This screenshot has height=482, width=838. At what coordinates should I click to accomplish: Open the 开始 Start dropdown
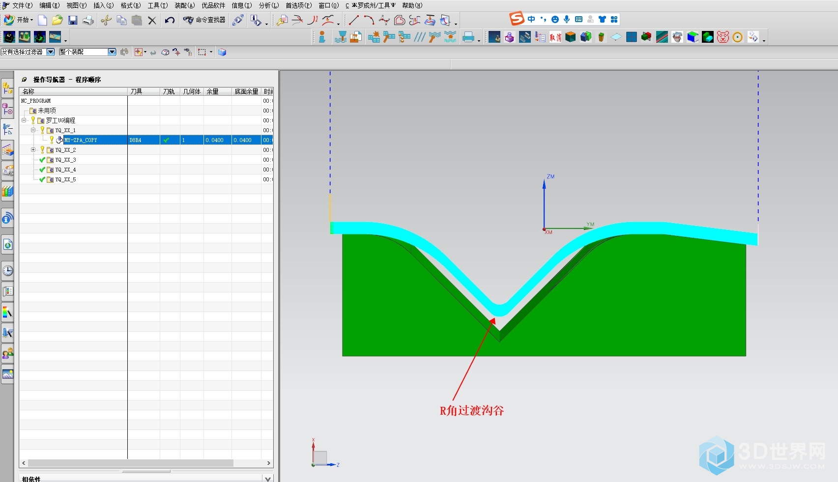(18, 20)
